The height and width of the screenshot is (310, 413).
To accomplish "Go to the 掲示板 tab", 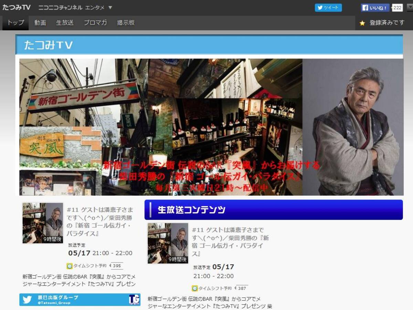I will click(x=126, y=23).
